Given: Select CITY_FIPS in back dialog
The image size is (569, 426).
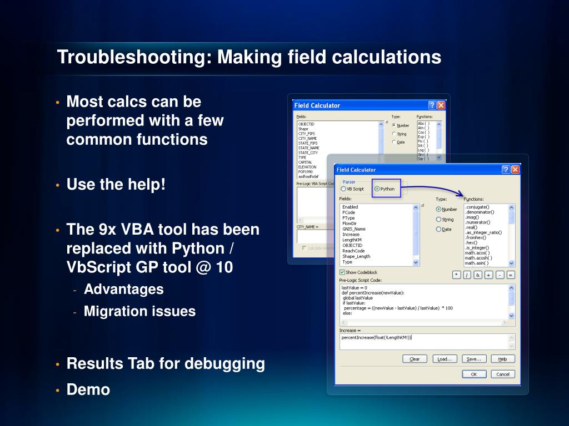Looking at the screenshot, I should tap(307, 134).
